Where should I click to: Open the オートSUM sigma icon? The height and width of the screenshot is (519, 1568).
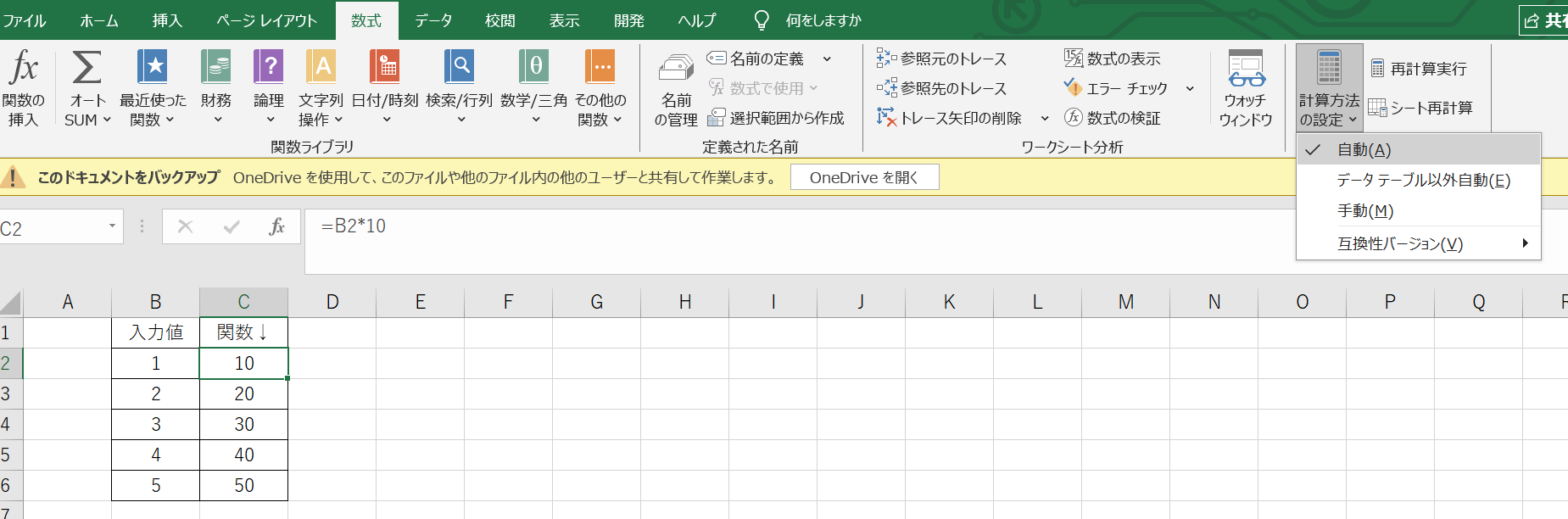[x=86, y=68]
